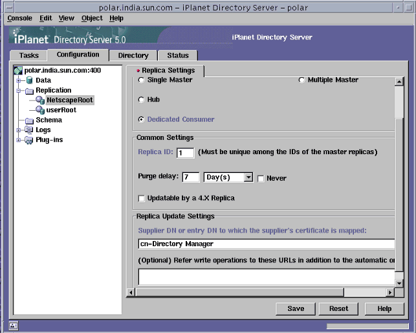
Task: Click the Supplier DN field with cn=Directory Manager
Action: [267, 244]
